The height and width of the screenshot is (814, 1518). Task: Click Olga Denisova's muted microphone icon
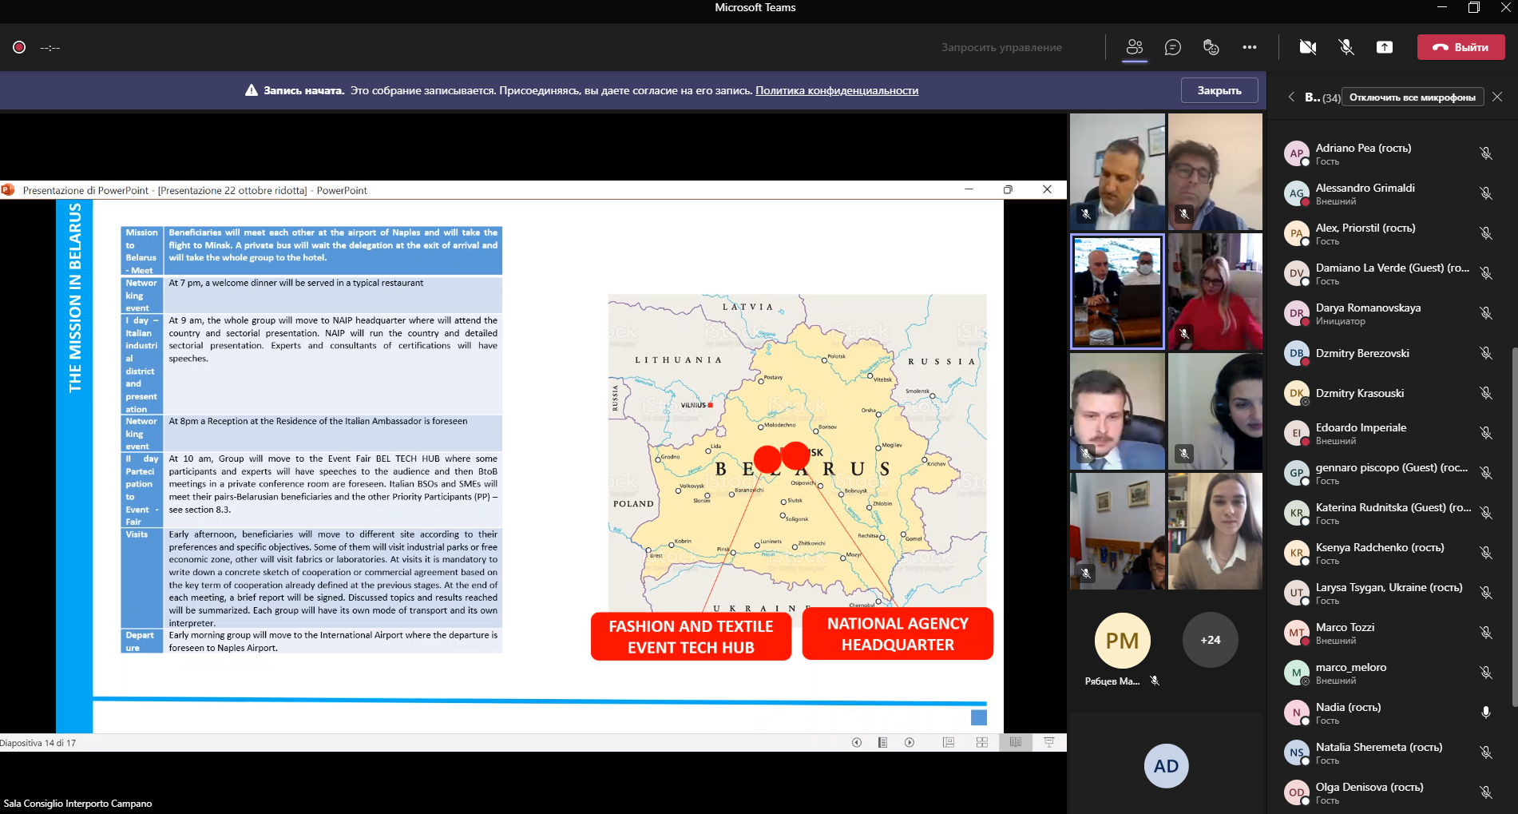pos(1485,792)
